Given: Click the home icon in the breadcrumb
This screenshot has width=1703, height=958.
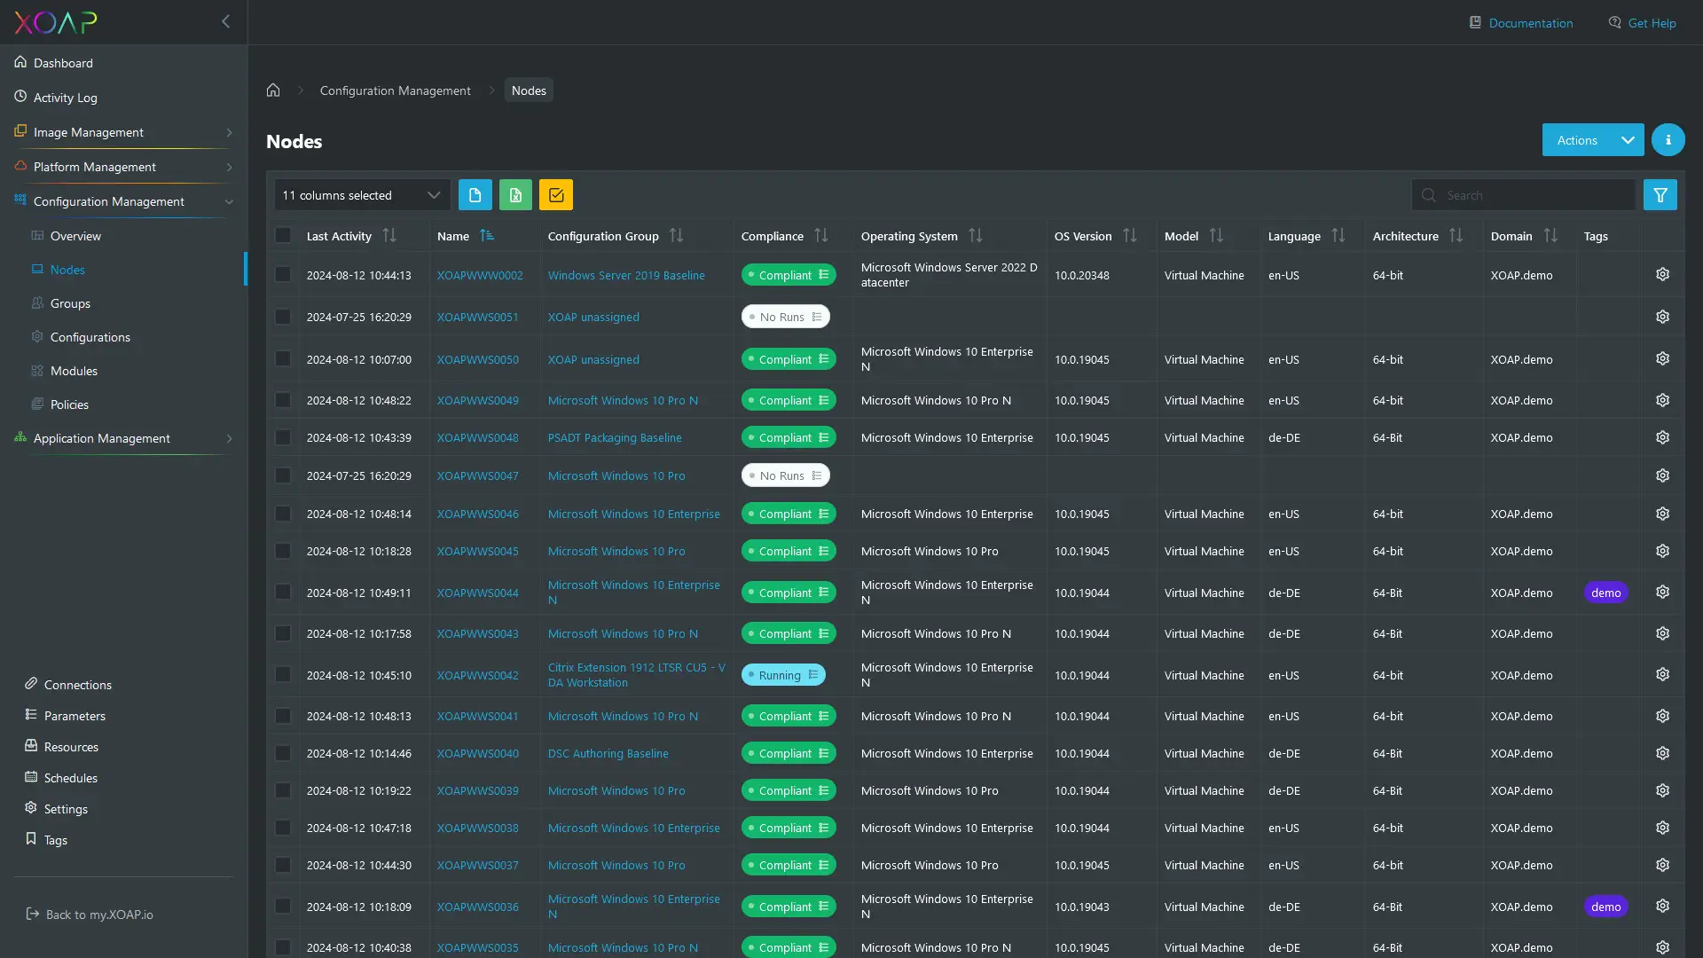Looking at the screenshot, I should coord(272,90).
